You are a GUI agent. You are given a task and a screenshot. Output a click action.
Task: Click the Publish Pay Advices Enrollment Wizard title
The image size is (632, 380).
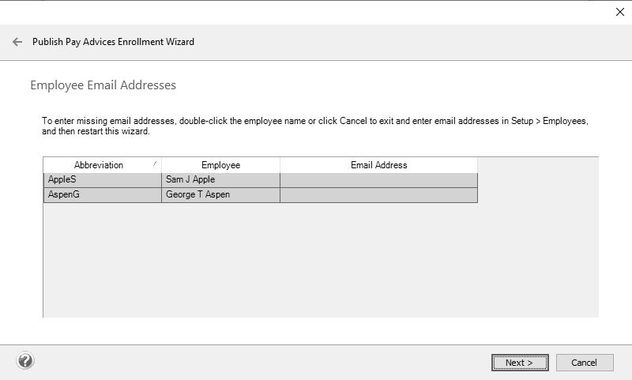click(x=113, y=42)
